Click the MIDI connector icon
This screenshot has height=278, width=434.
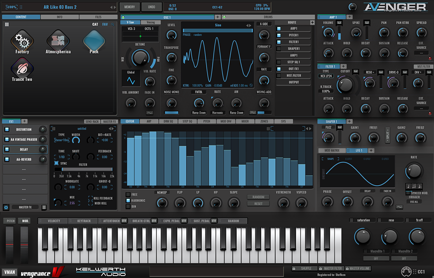pos(406,272)
